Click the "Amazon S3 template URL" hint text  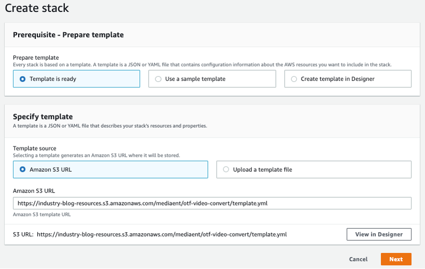pos(42,214)
